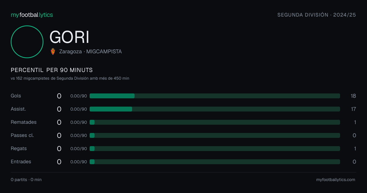
Task: Click the empty circular player avatar
Action: point(27,42)
